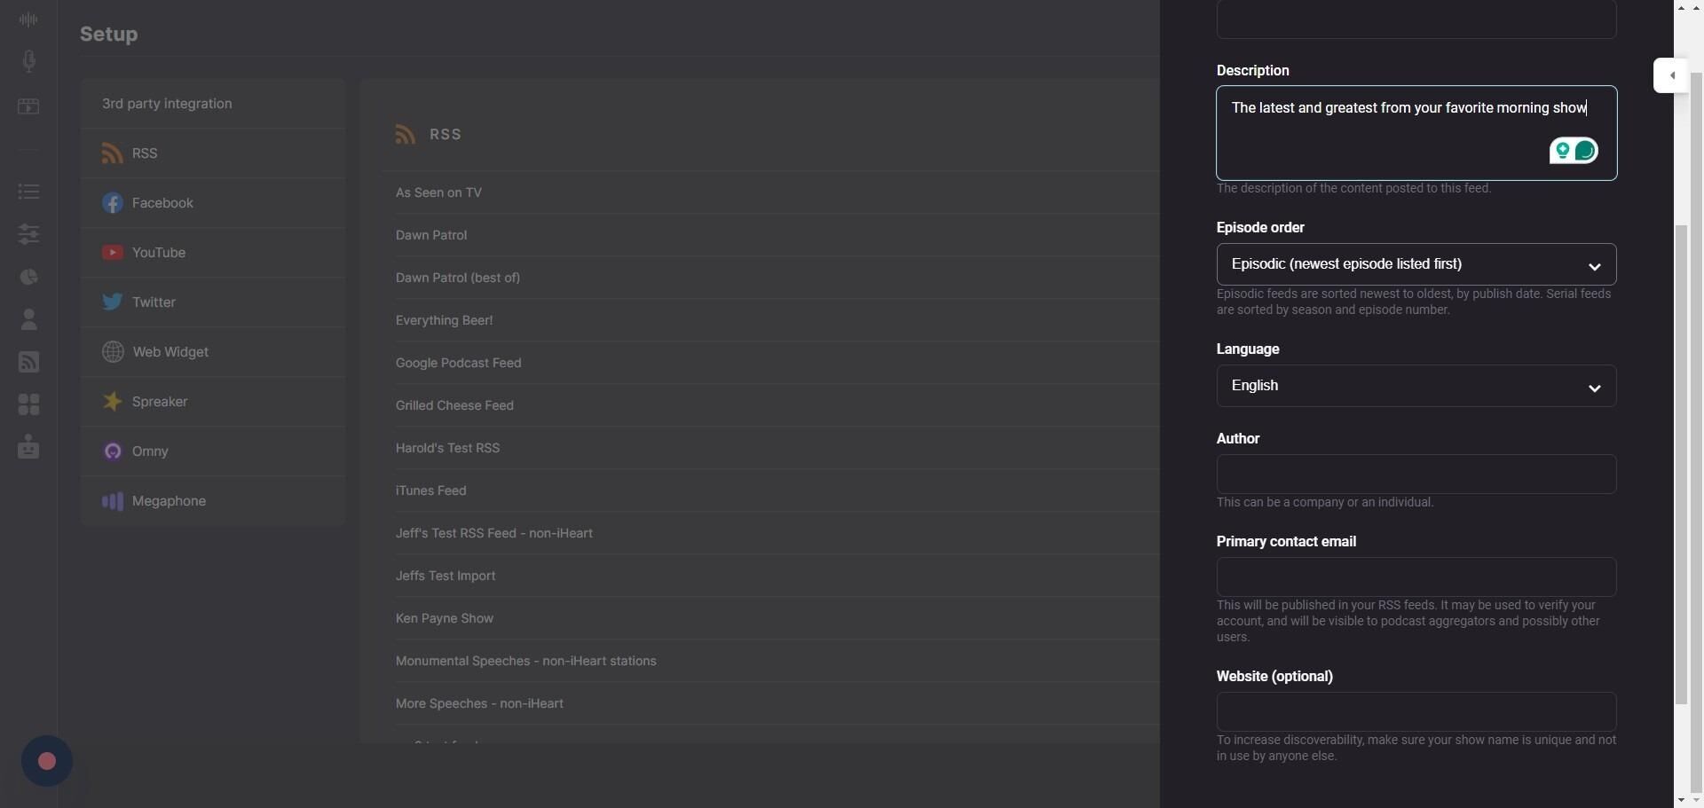The width and height of the screenshot is (1704, 808).
Task: Click the sliders settings sidebar icon
Action: [x=28, y=234]
